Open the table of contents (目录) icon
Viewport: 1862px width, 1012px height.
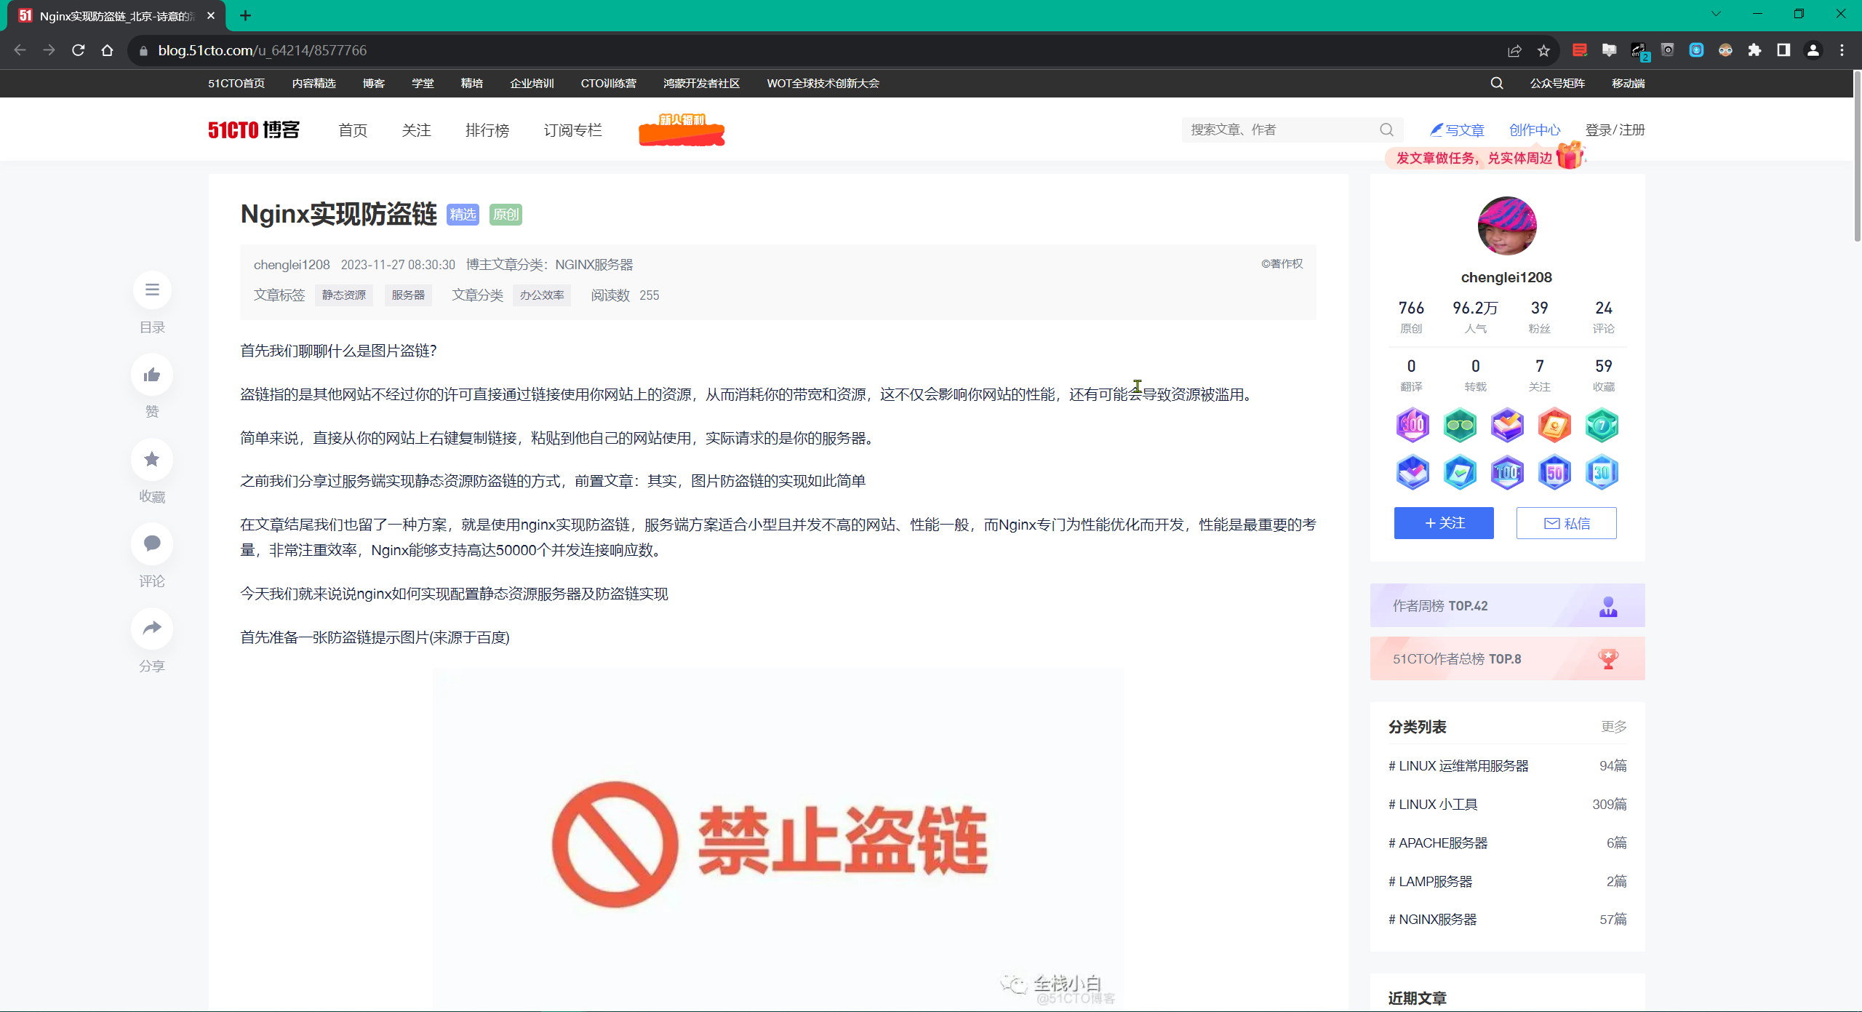tap(152, 290)
